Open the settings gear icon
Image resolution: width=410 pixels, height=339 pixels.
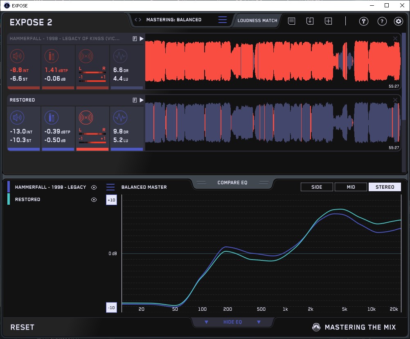tap(398, 21)
